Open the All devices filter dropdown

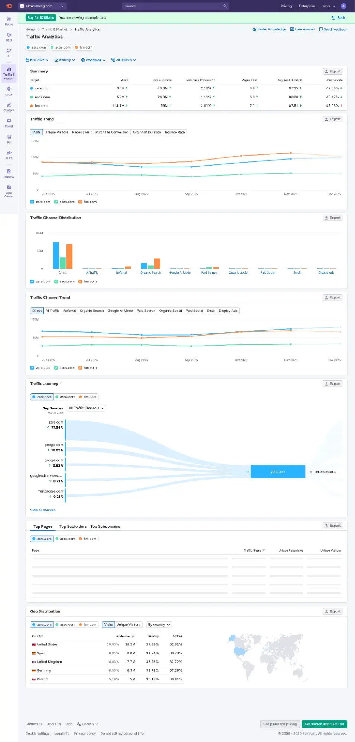[124, 60]
